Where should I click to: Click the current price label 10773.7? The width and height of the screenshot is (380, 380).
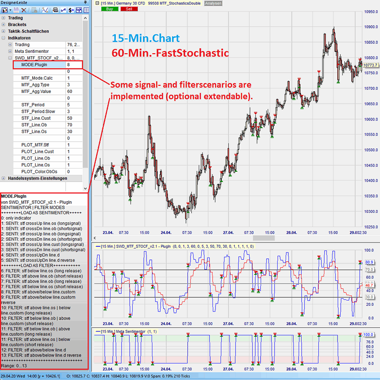[x=371, y=65]
